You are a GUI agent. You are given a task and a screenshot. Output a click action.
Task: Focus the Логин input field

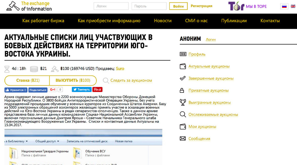pos(111,6)
